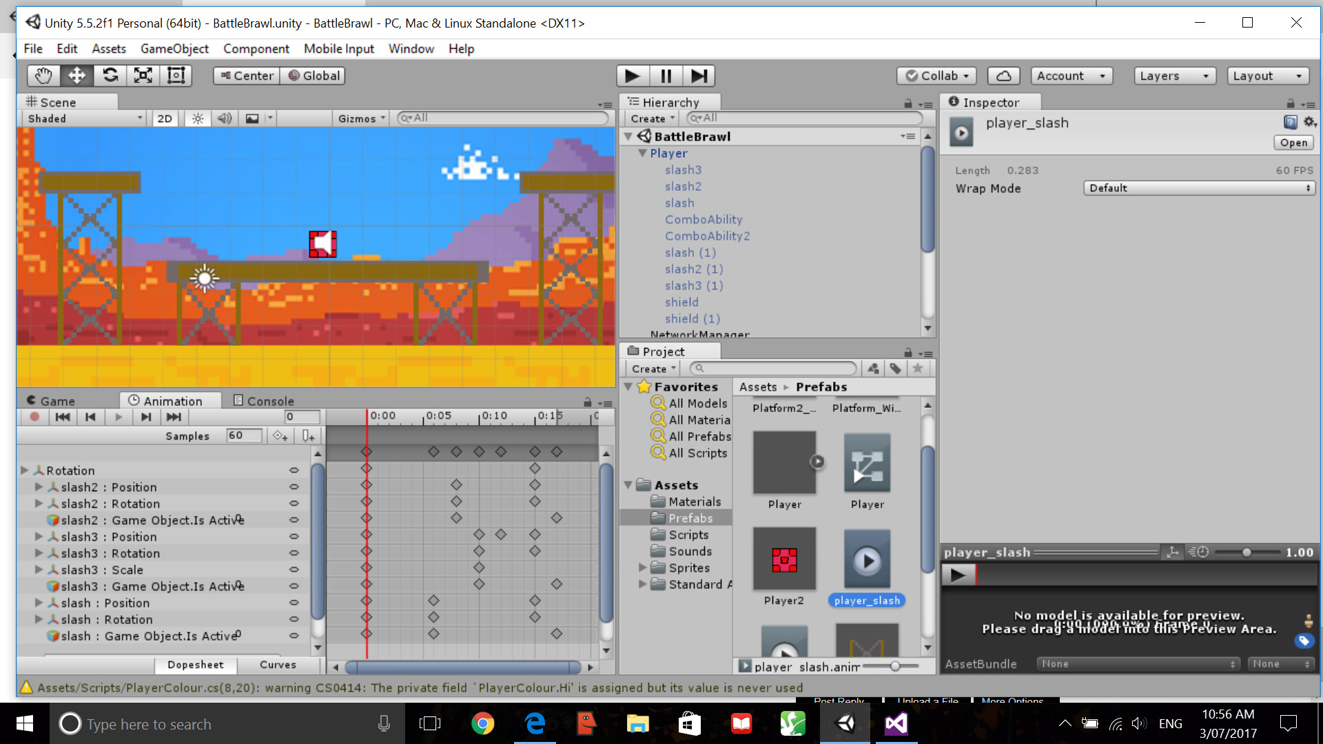Click the Global orientation toggle button

tap(314, 76)
